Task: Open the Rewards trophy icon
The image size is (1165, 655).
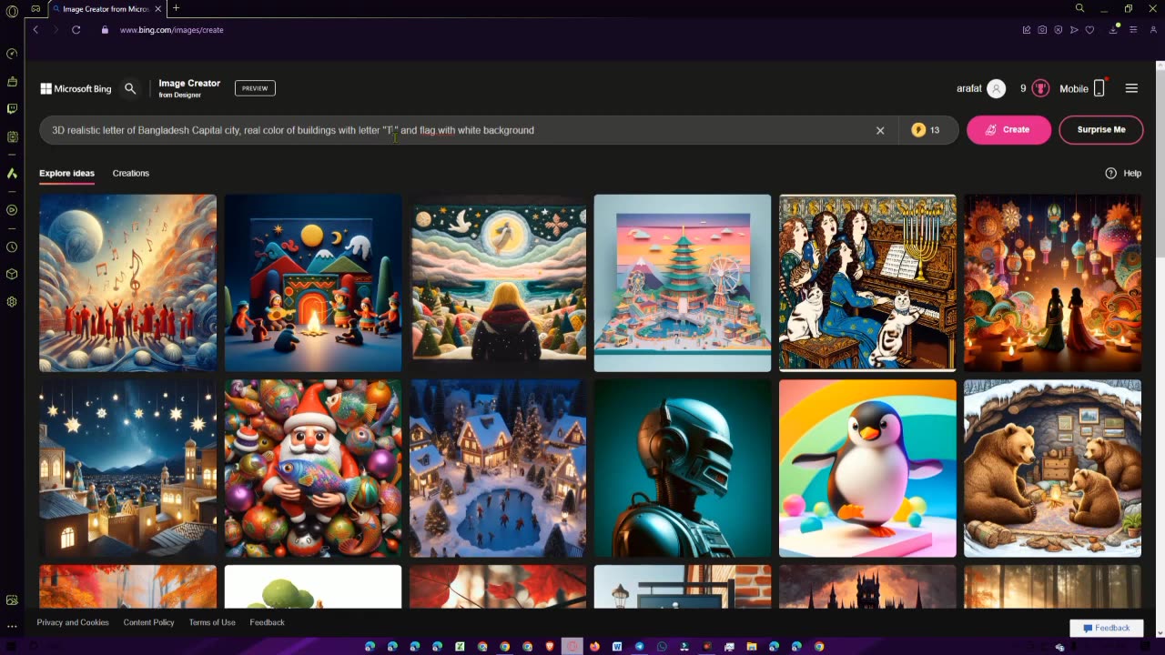Action: pyautogui.click(x=1040, y=88)
